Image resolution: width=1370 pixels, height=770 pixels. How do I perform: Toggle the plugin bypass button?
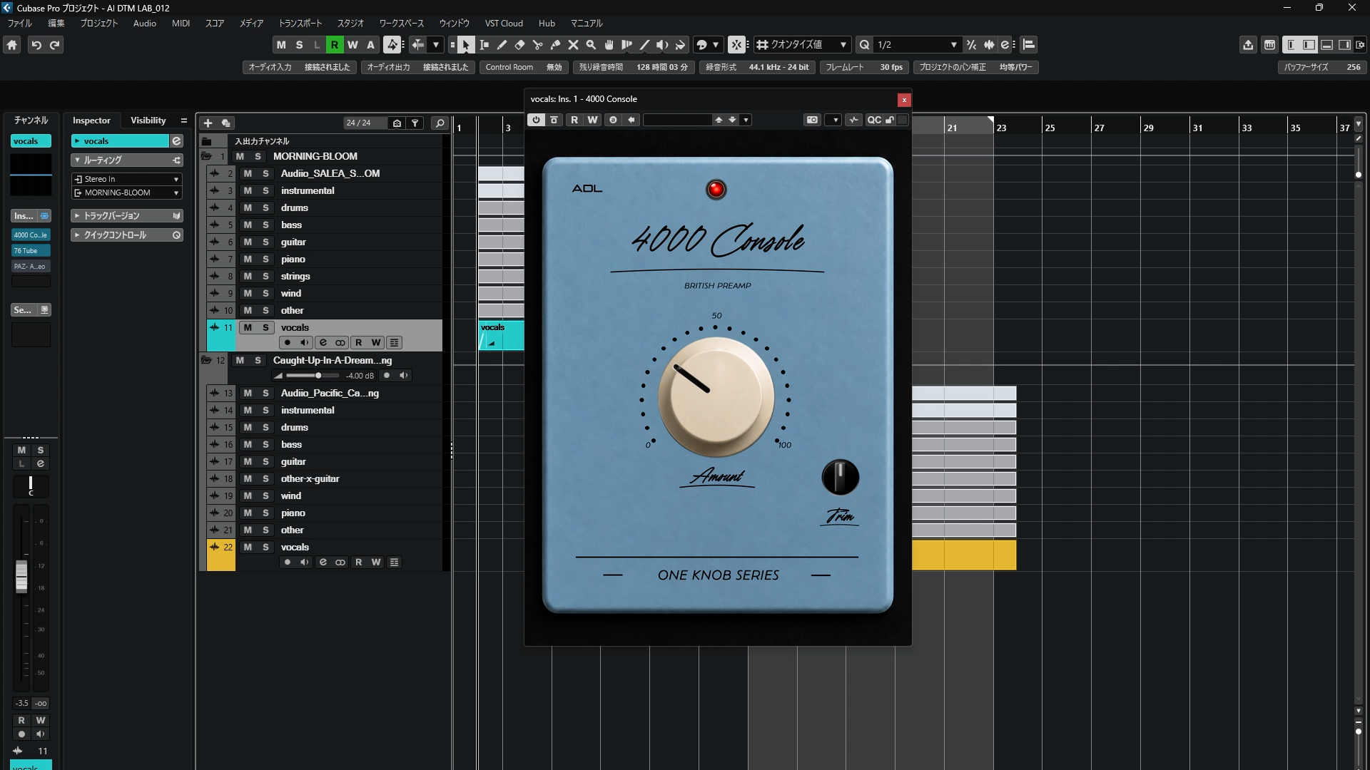[x=554, y=120]
